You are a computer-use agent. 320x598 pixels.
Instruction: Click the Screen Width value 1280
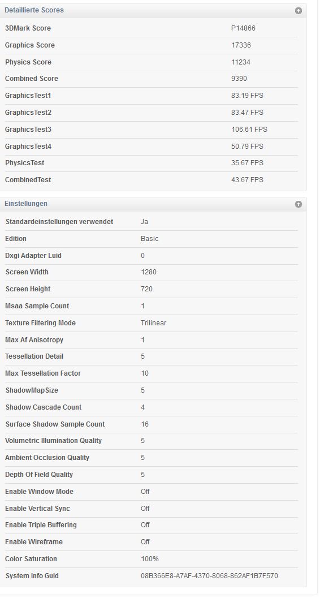(149, 272)
